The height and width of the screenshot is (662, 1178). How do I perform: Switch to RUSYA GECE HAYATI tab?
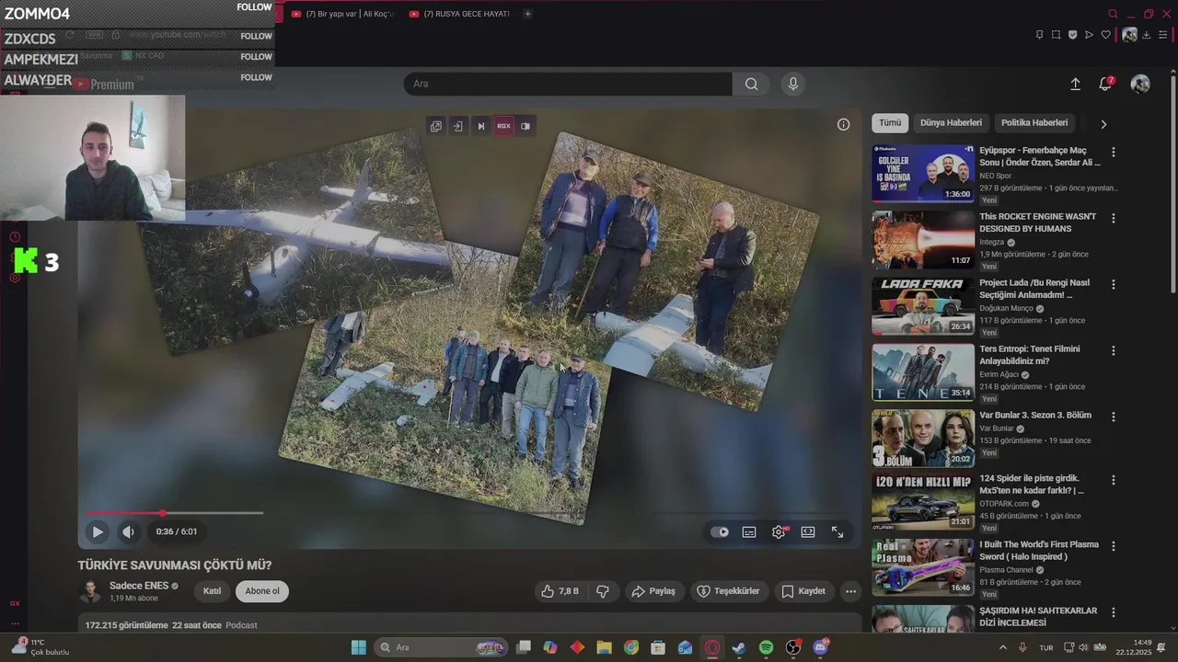[459, 14]
